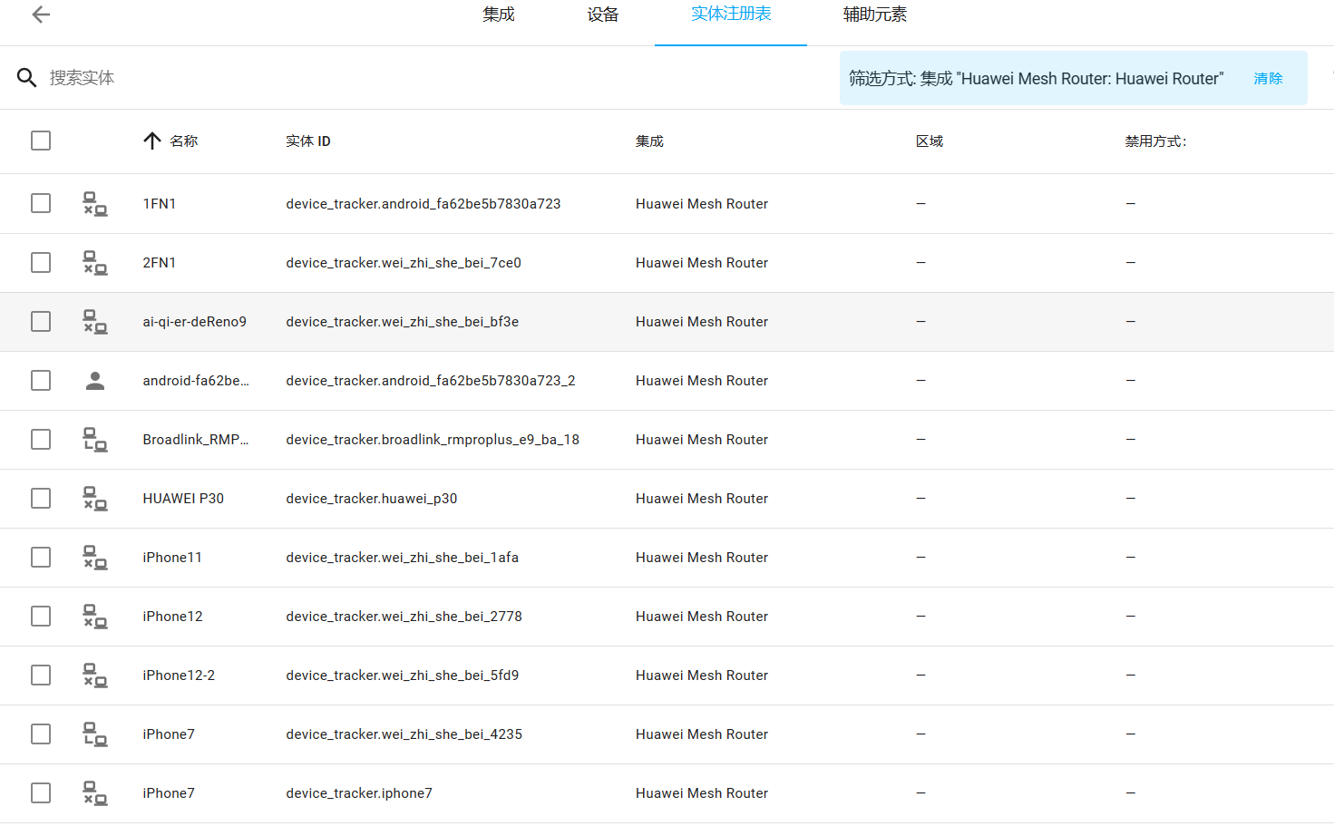Open the 设备 tab
This screenshot has height=826, width=1334.
tap(603, 15)
